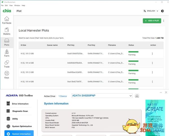169x136 pixels.
Task: Close the ADATA SSD ToolBox window
Action: (166, 92)
